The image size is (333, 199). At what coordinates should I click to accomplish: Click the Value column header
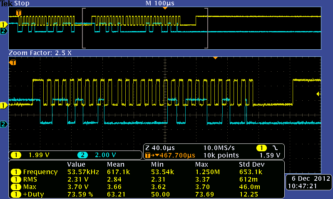[x=76, y=165]
